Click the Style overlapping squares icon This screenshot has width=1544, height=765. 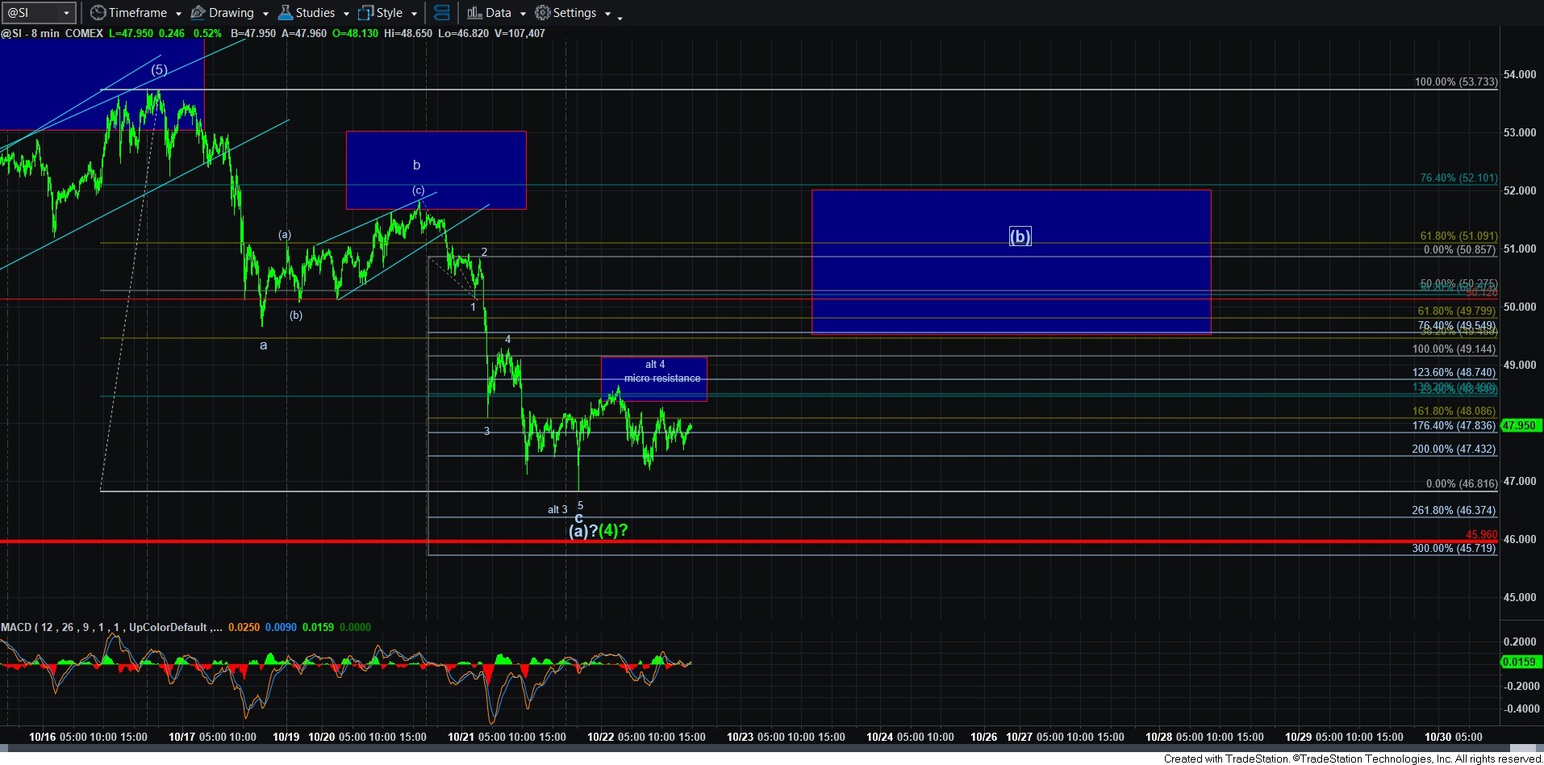(x=365, y=13)
